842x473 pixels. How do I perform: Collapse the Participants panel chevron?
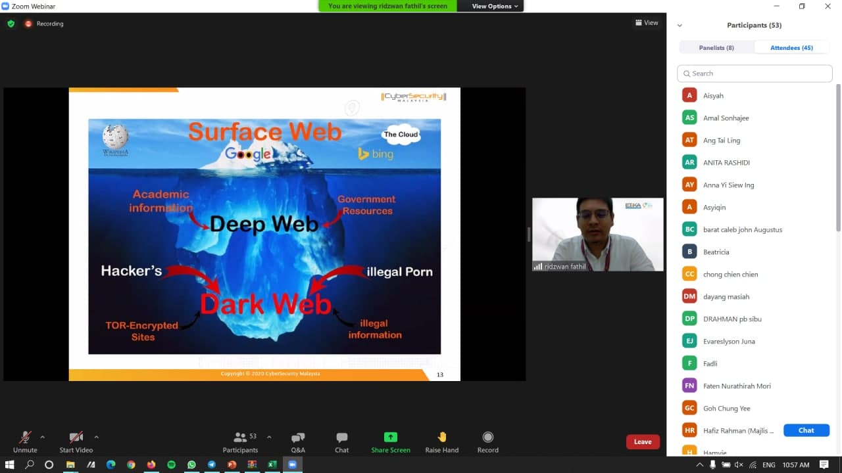(680, 25)
